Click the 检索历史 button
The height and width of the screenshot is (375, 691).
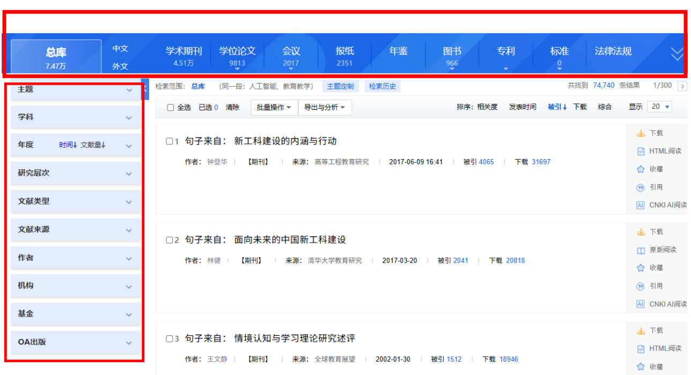383,86
